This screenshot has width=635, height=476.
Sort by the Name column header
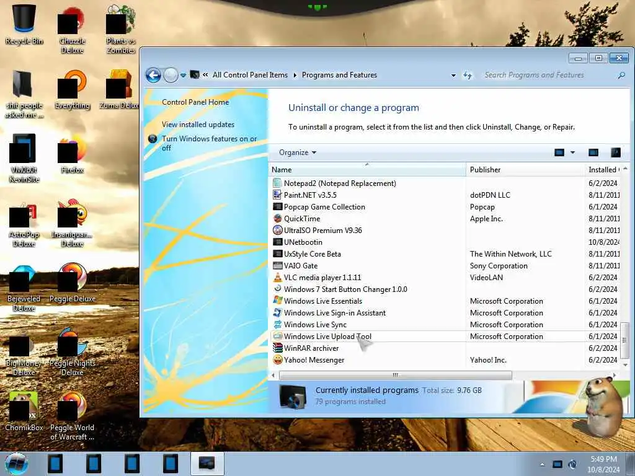pos(367,170)
